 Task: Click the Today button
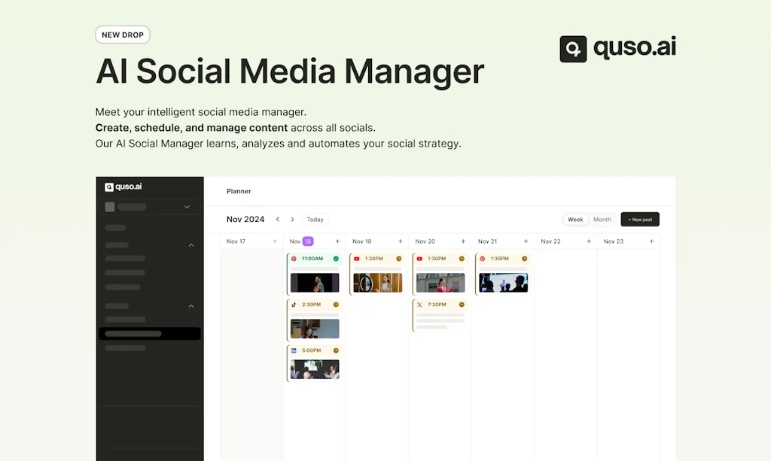click(x=315, y=219)
